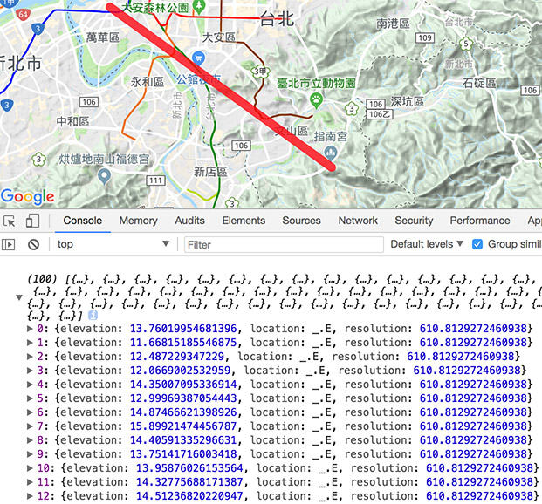
Task: Expand array entry 2 elevation 12.487
Action: click(x=30, y=357)
